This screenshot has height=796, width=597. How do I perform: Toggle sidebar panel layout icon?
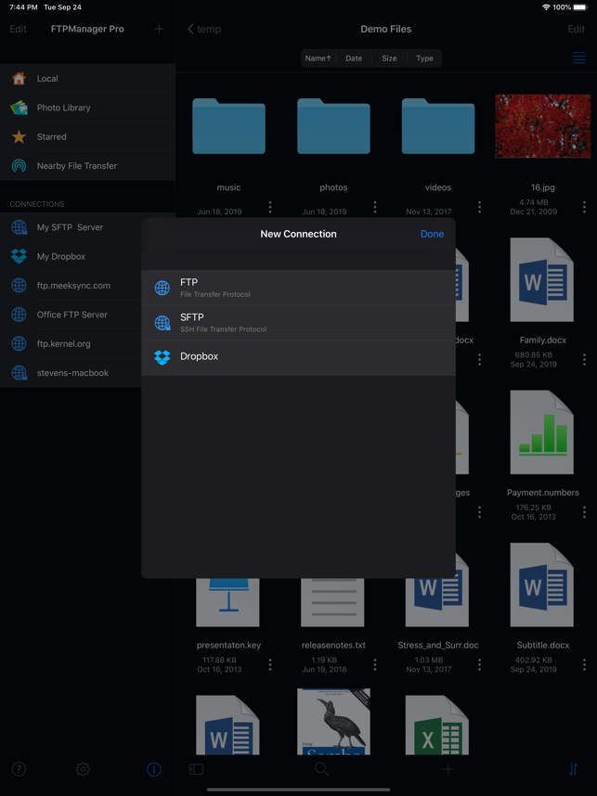point(196,770)
